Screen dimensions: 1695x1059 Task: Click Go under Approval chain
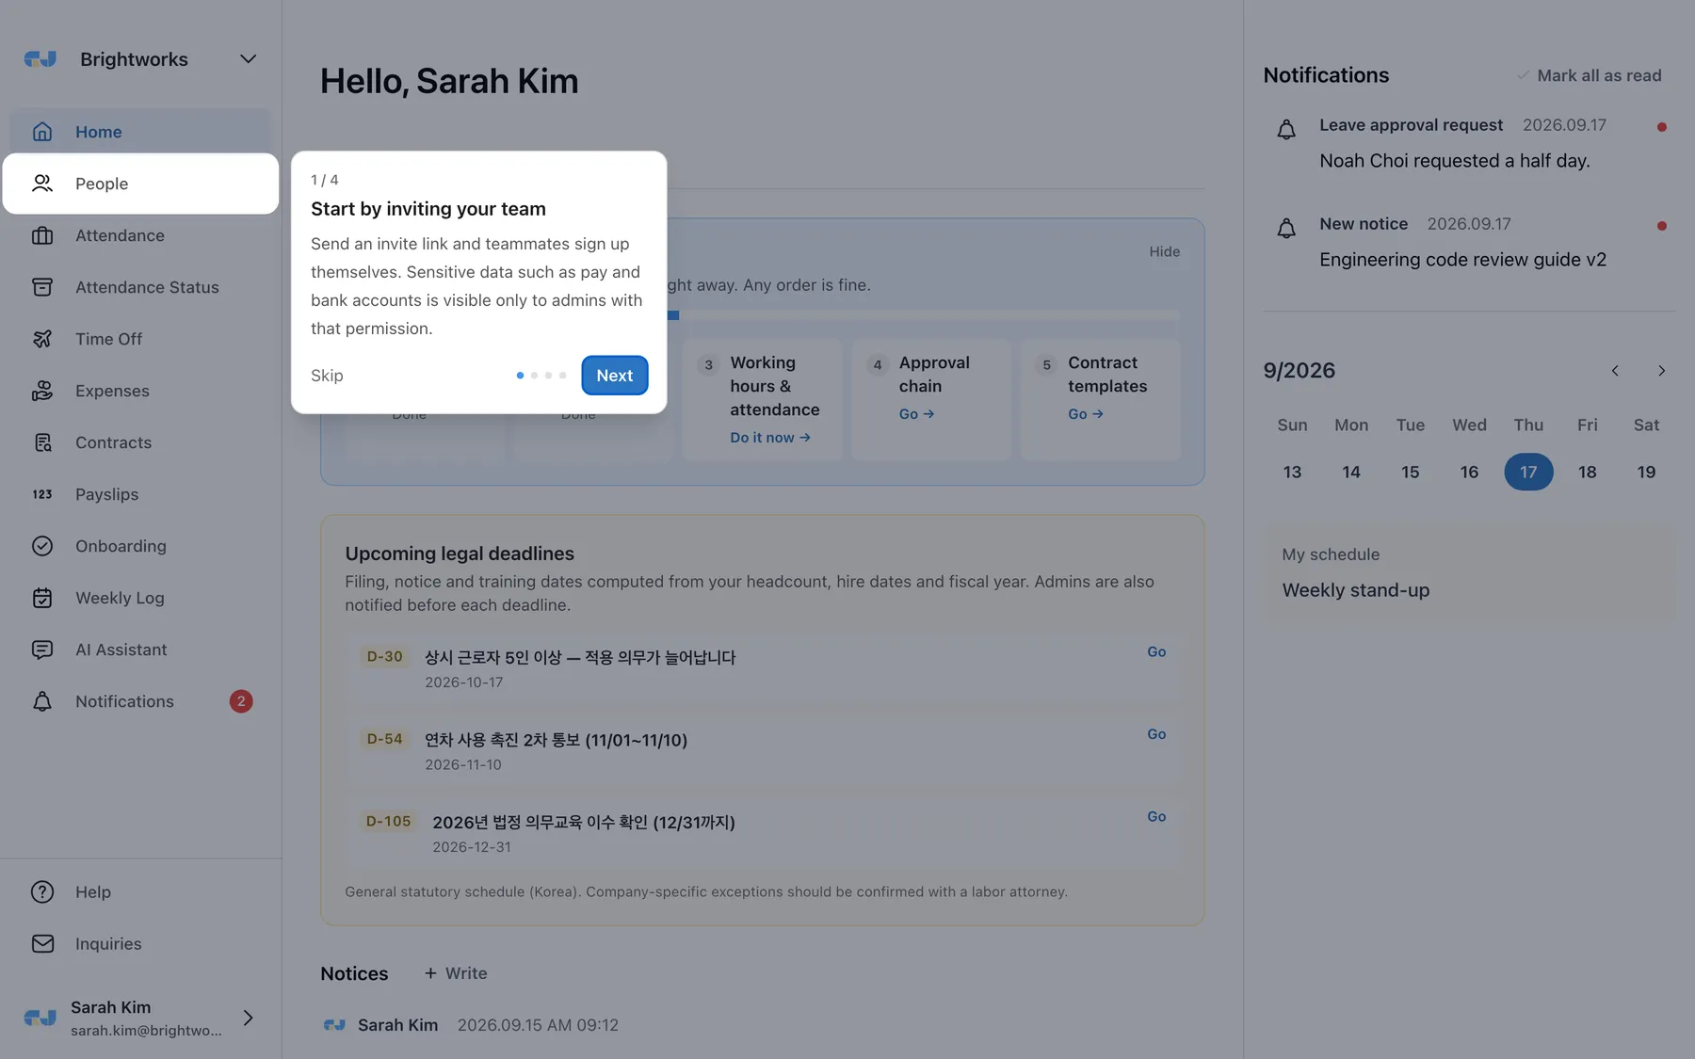point(916,414)
